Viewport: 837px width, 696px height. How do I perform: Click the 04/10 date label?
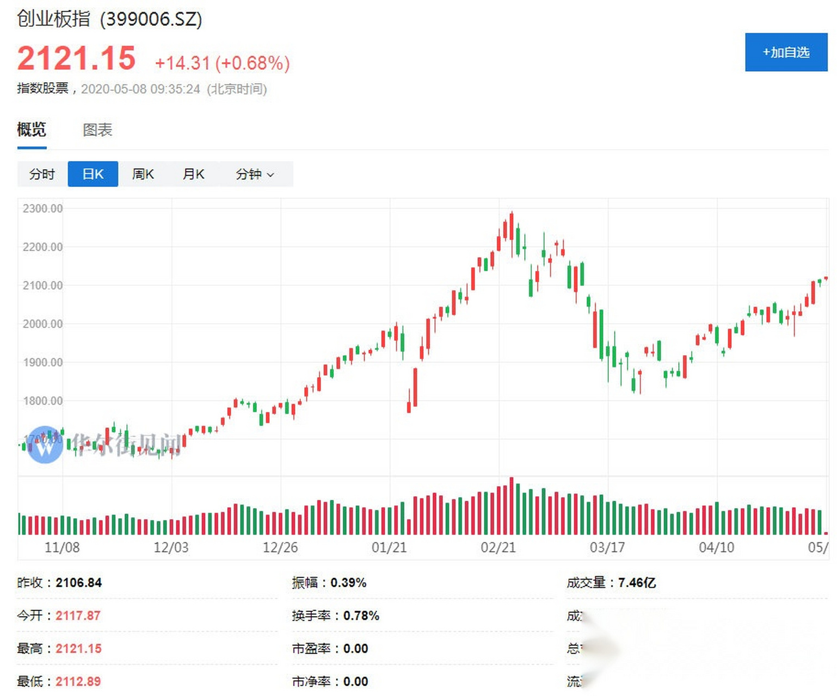(716, 548)
